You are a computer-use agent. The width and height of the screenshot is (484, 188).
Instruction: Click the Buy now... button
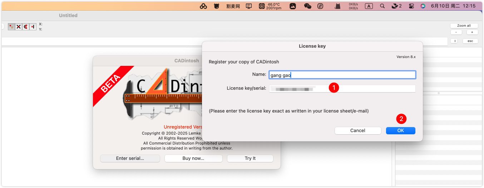pos(193,158)
